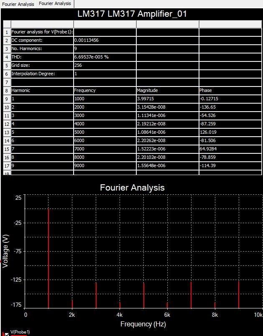
Task: Click the Fourier Analysis chart title
Action: (x=132, y=188)
